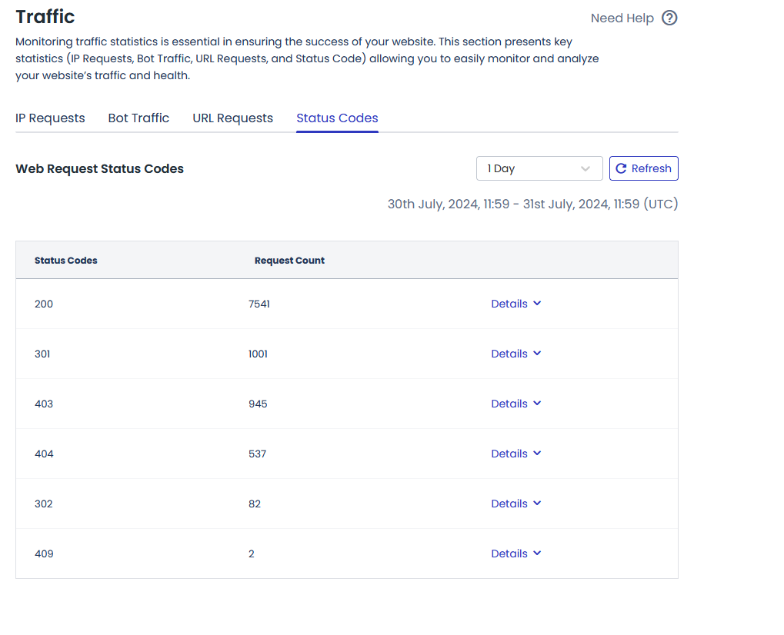Viewport: 784px width, 635px height.
Task: Click the status code cell 302
Action: [44, 504]
